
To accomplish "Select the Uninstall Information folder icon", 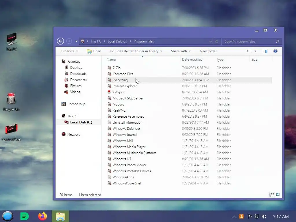I will pos(109,122).
